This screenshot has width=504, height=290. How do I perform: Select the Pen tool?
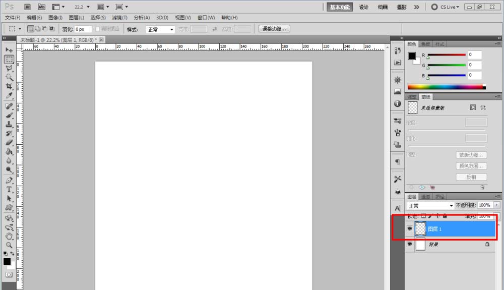(9, 180)
